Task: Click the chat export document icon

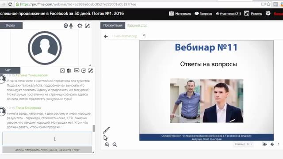Action: click(69, 71)
